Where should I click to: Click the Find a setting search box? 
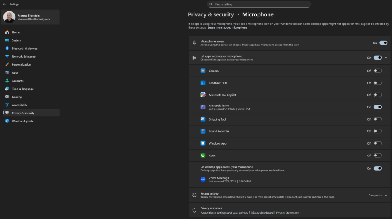[x=259, y=4]
